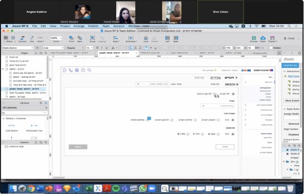Open the Distribute dropdown in toolbar

[x=131, y=39]
